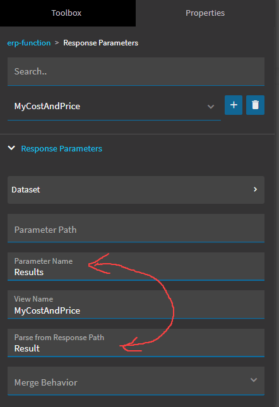Switch to the Toolbox tab
The width and height of the screenshot is (279, 407).
[66, 13]
